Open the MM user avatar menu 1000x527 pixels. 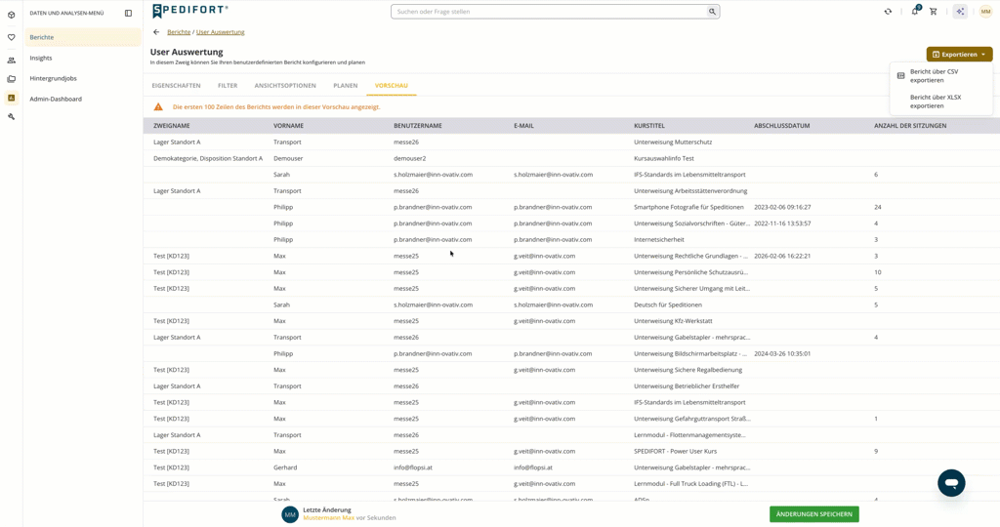986,12
